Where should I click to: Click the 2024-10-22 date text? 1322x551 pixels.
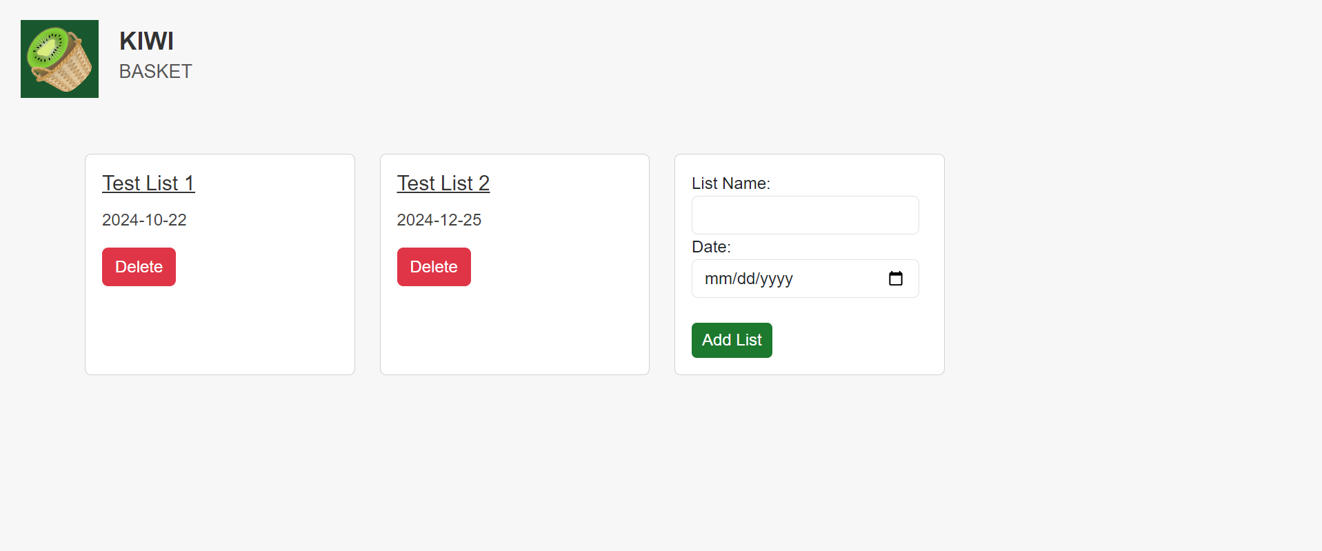coord(144,220)
